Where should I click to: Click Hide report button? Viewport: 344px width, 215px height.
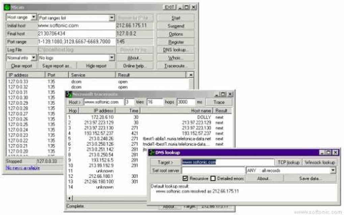tap(96, 66)
